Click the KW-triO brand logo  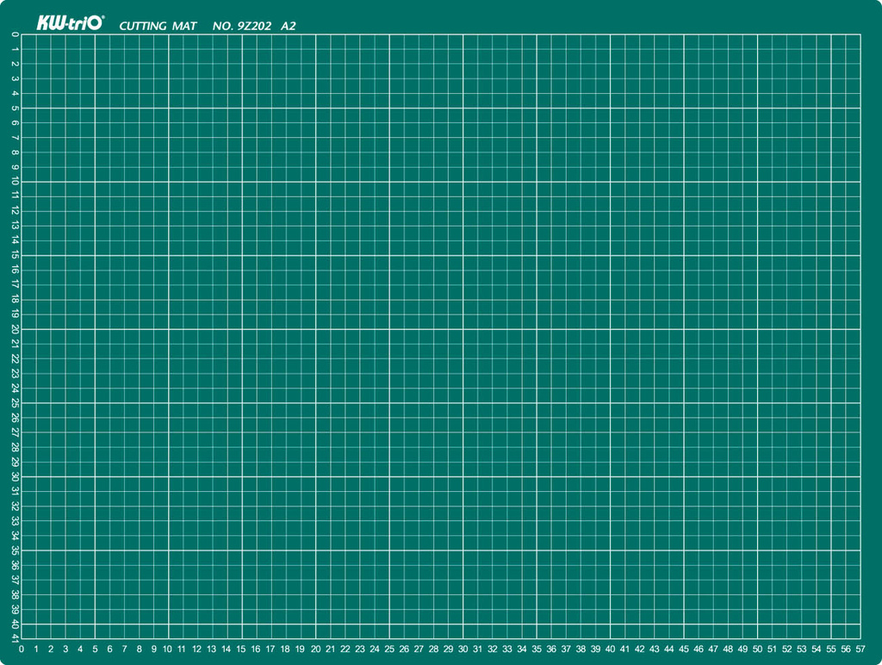tap(71, 23)
